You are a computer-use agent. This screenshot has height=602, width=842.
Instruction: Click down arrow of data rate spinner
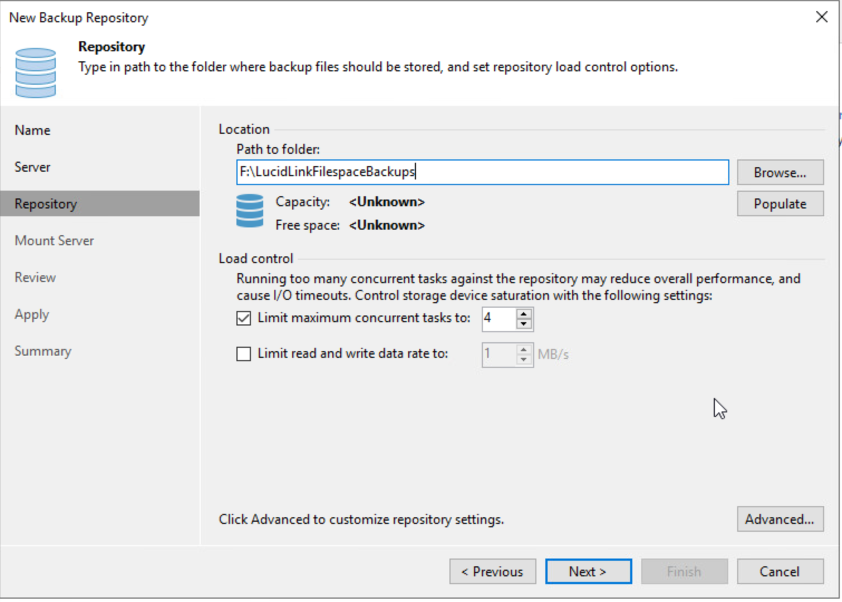524,360
